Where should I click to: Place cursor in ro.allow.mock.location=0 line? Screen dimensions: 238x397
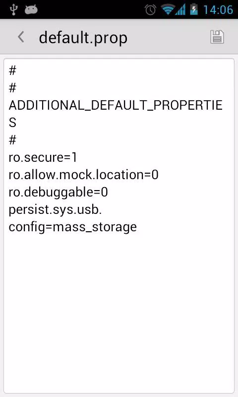point(83,175)
